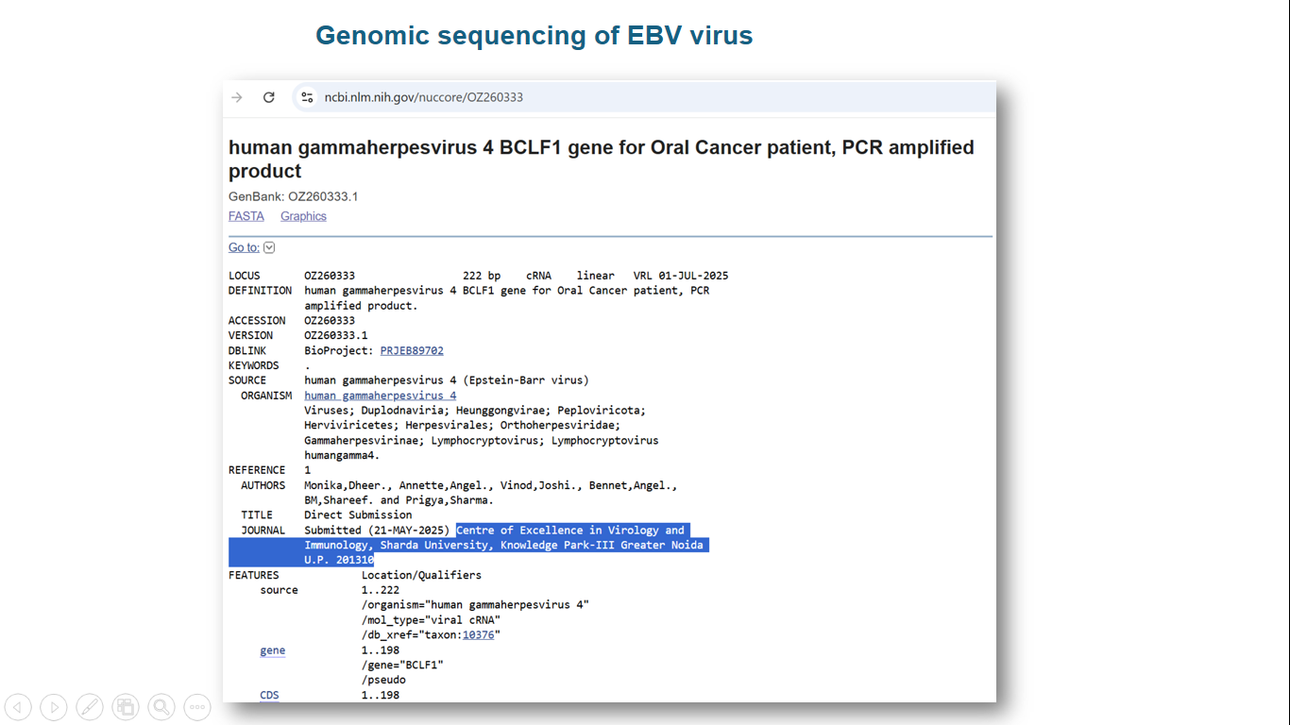The width and height of the screenshot is (1290, 725).
Task: Open the more slideshow options menu
Action: [x=196, y=706]
